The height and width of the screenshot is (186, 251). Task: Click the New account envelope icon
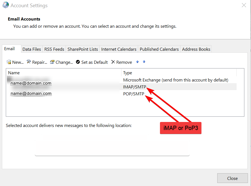click(9, 62)
